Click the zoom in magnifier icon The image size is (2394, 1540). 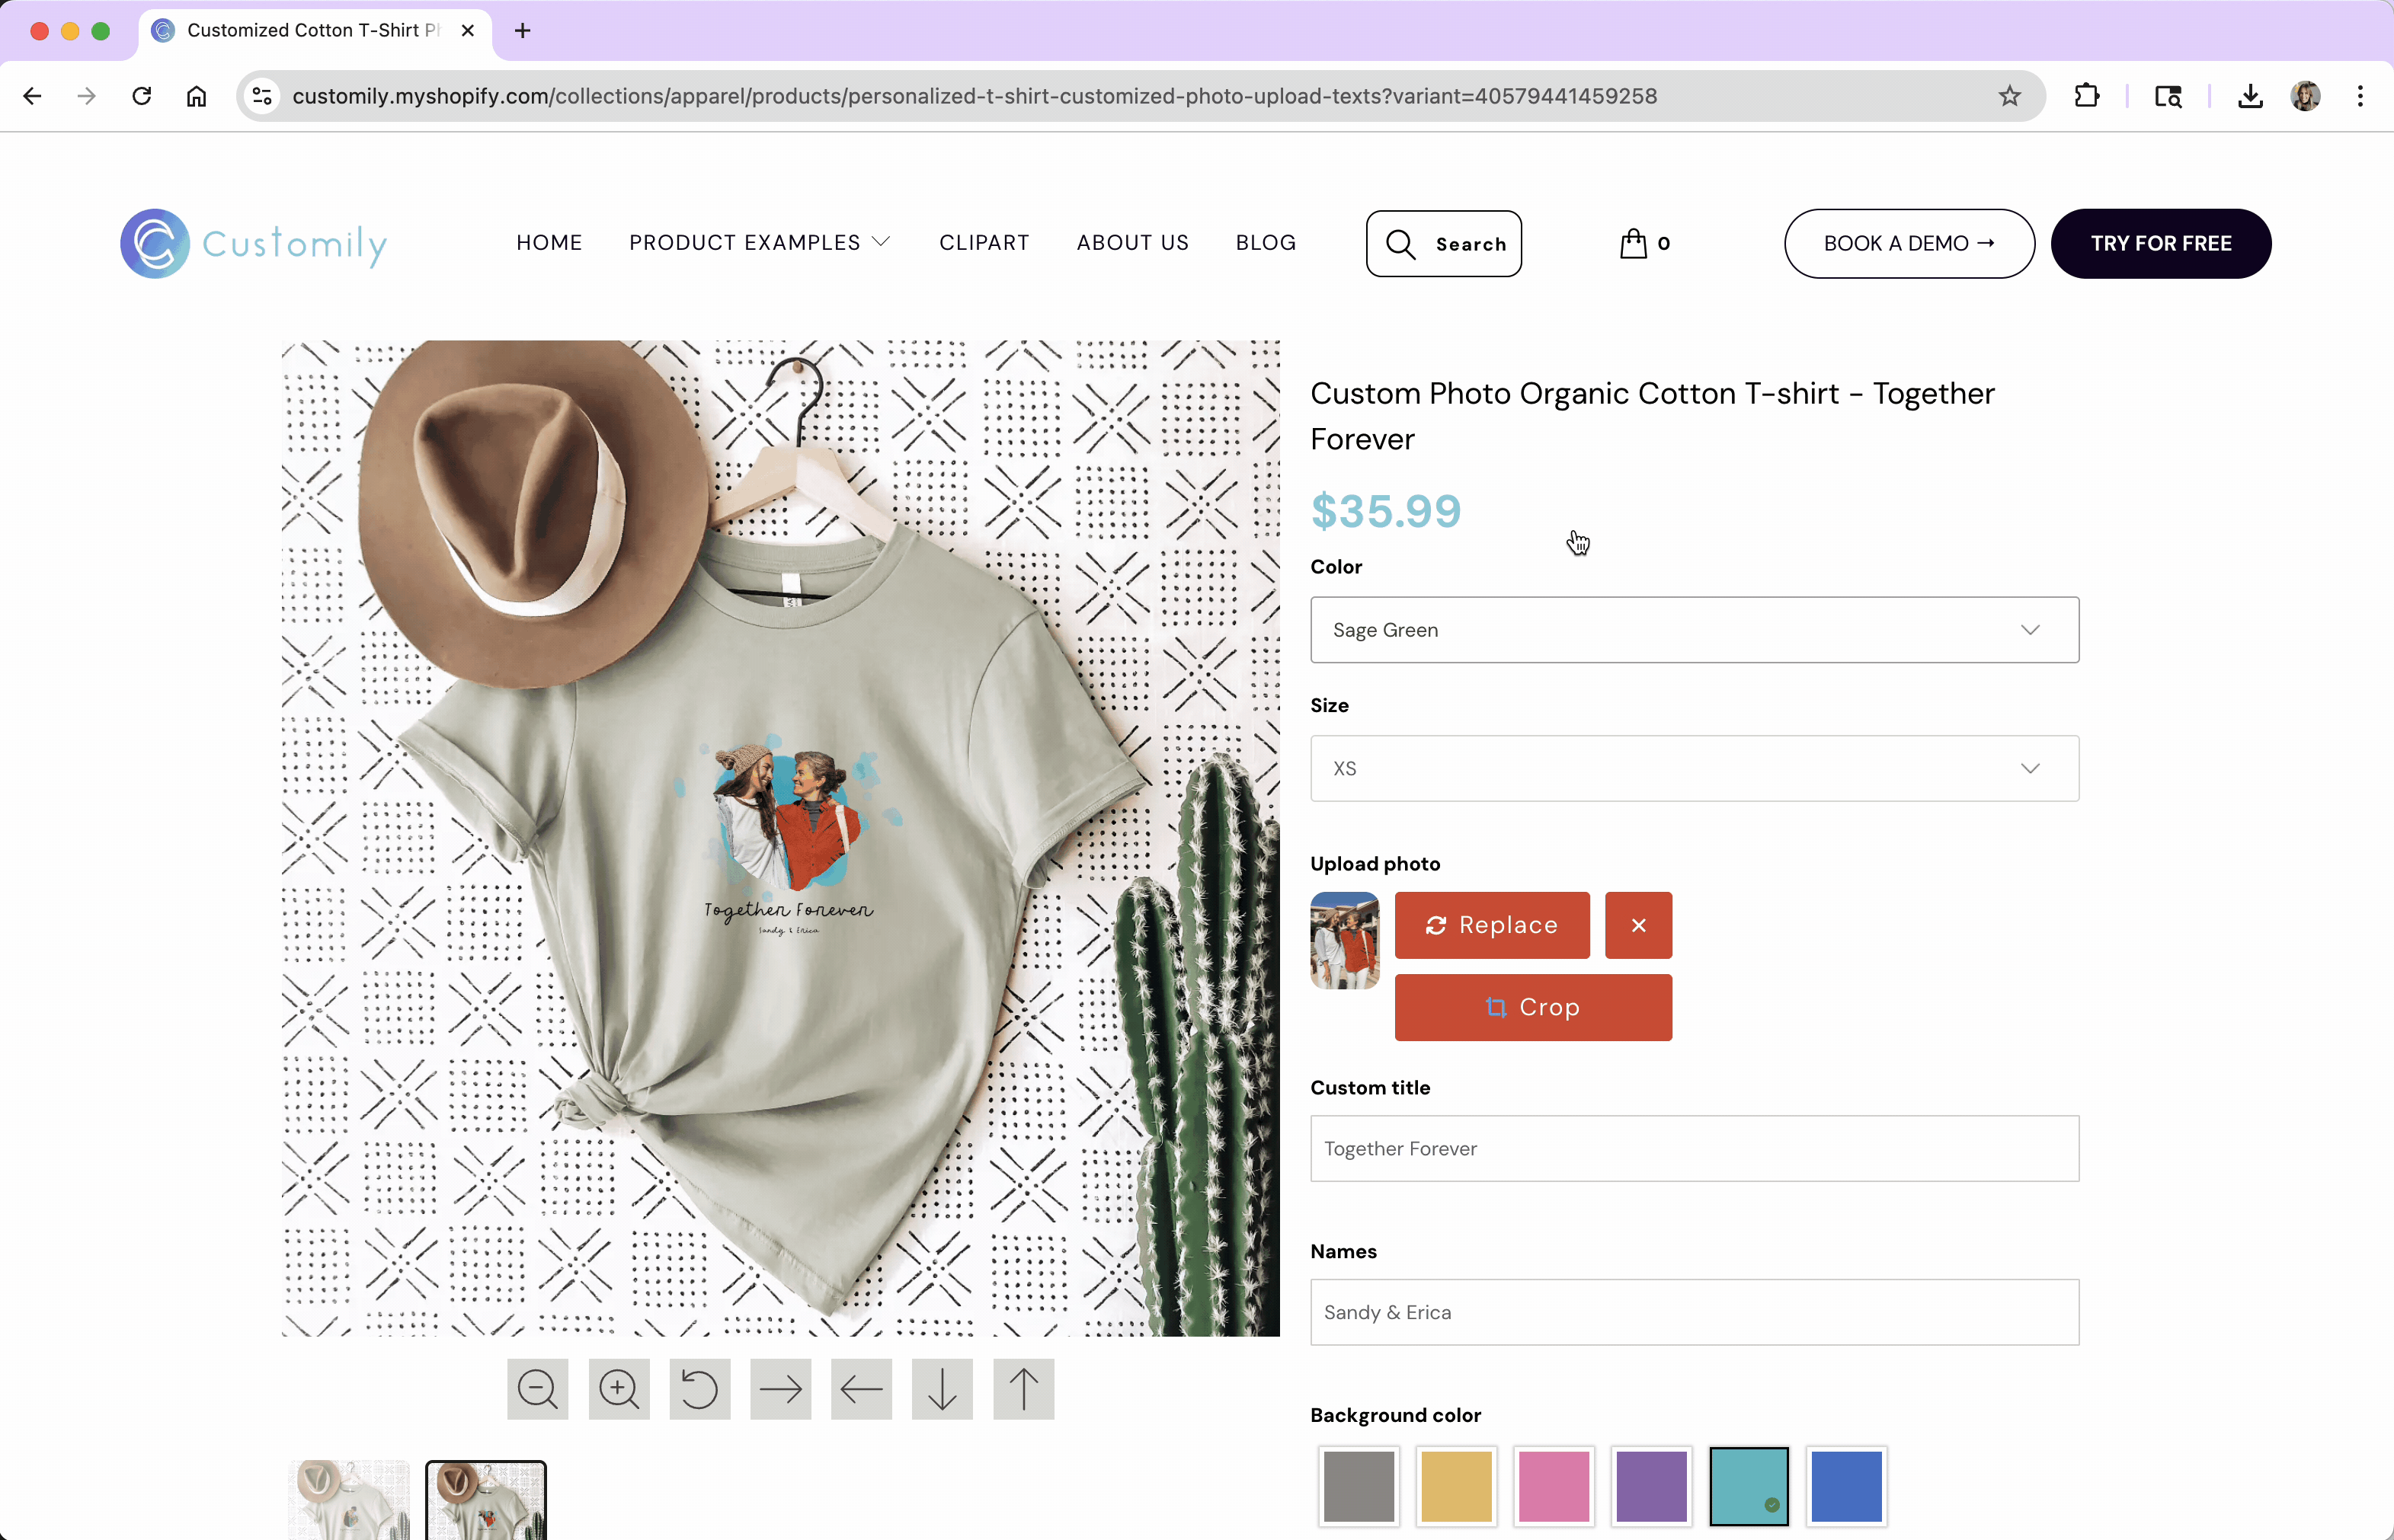click(618, 1389)
